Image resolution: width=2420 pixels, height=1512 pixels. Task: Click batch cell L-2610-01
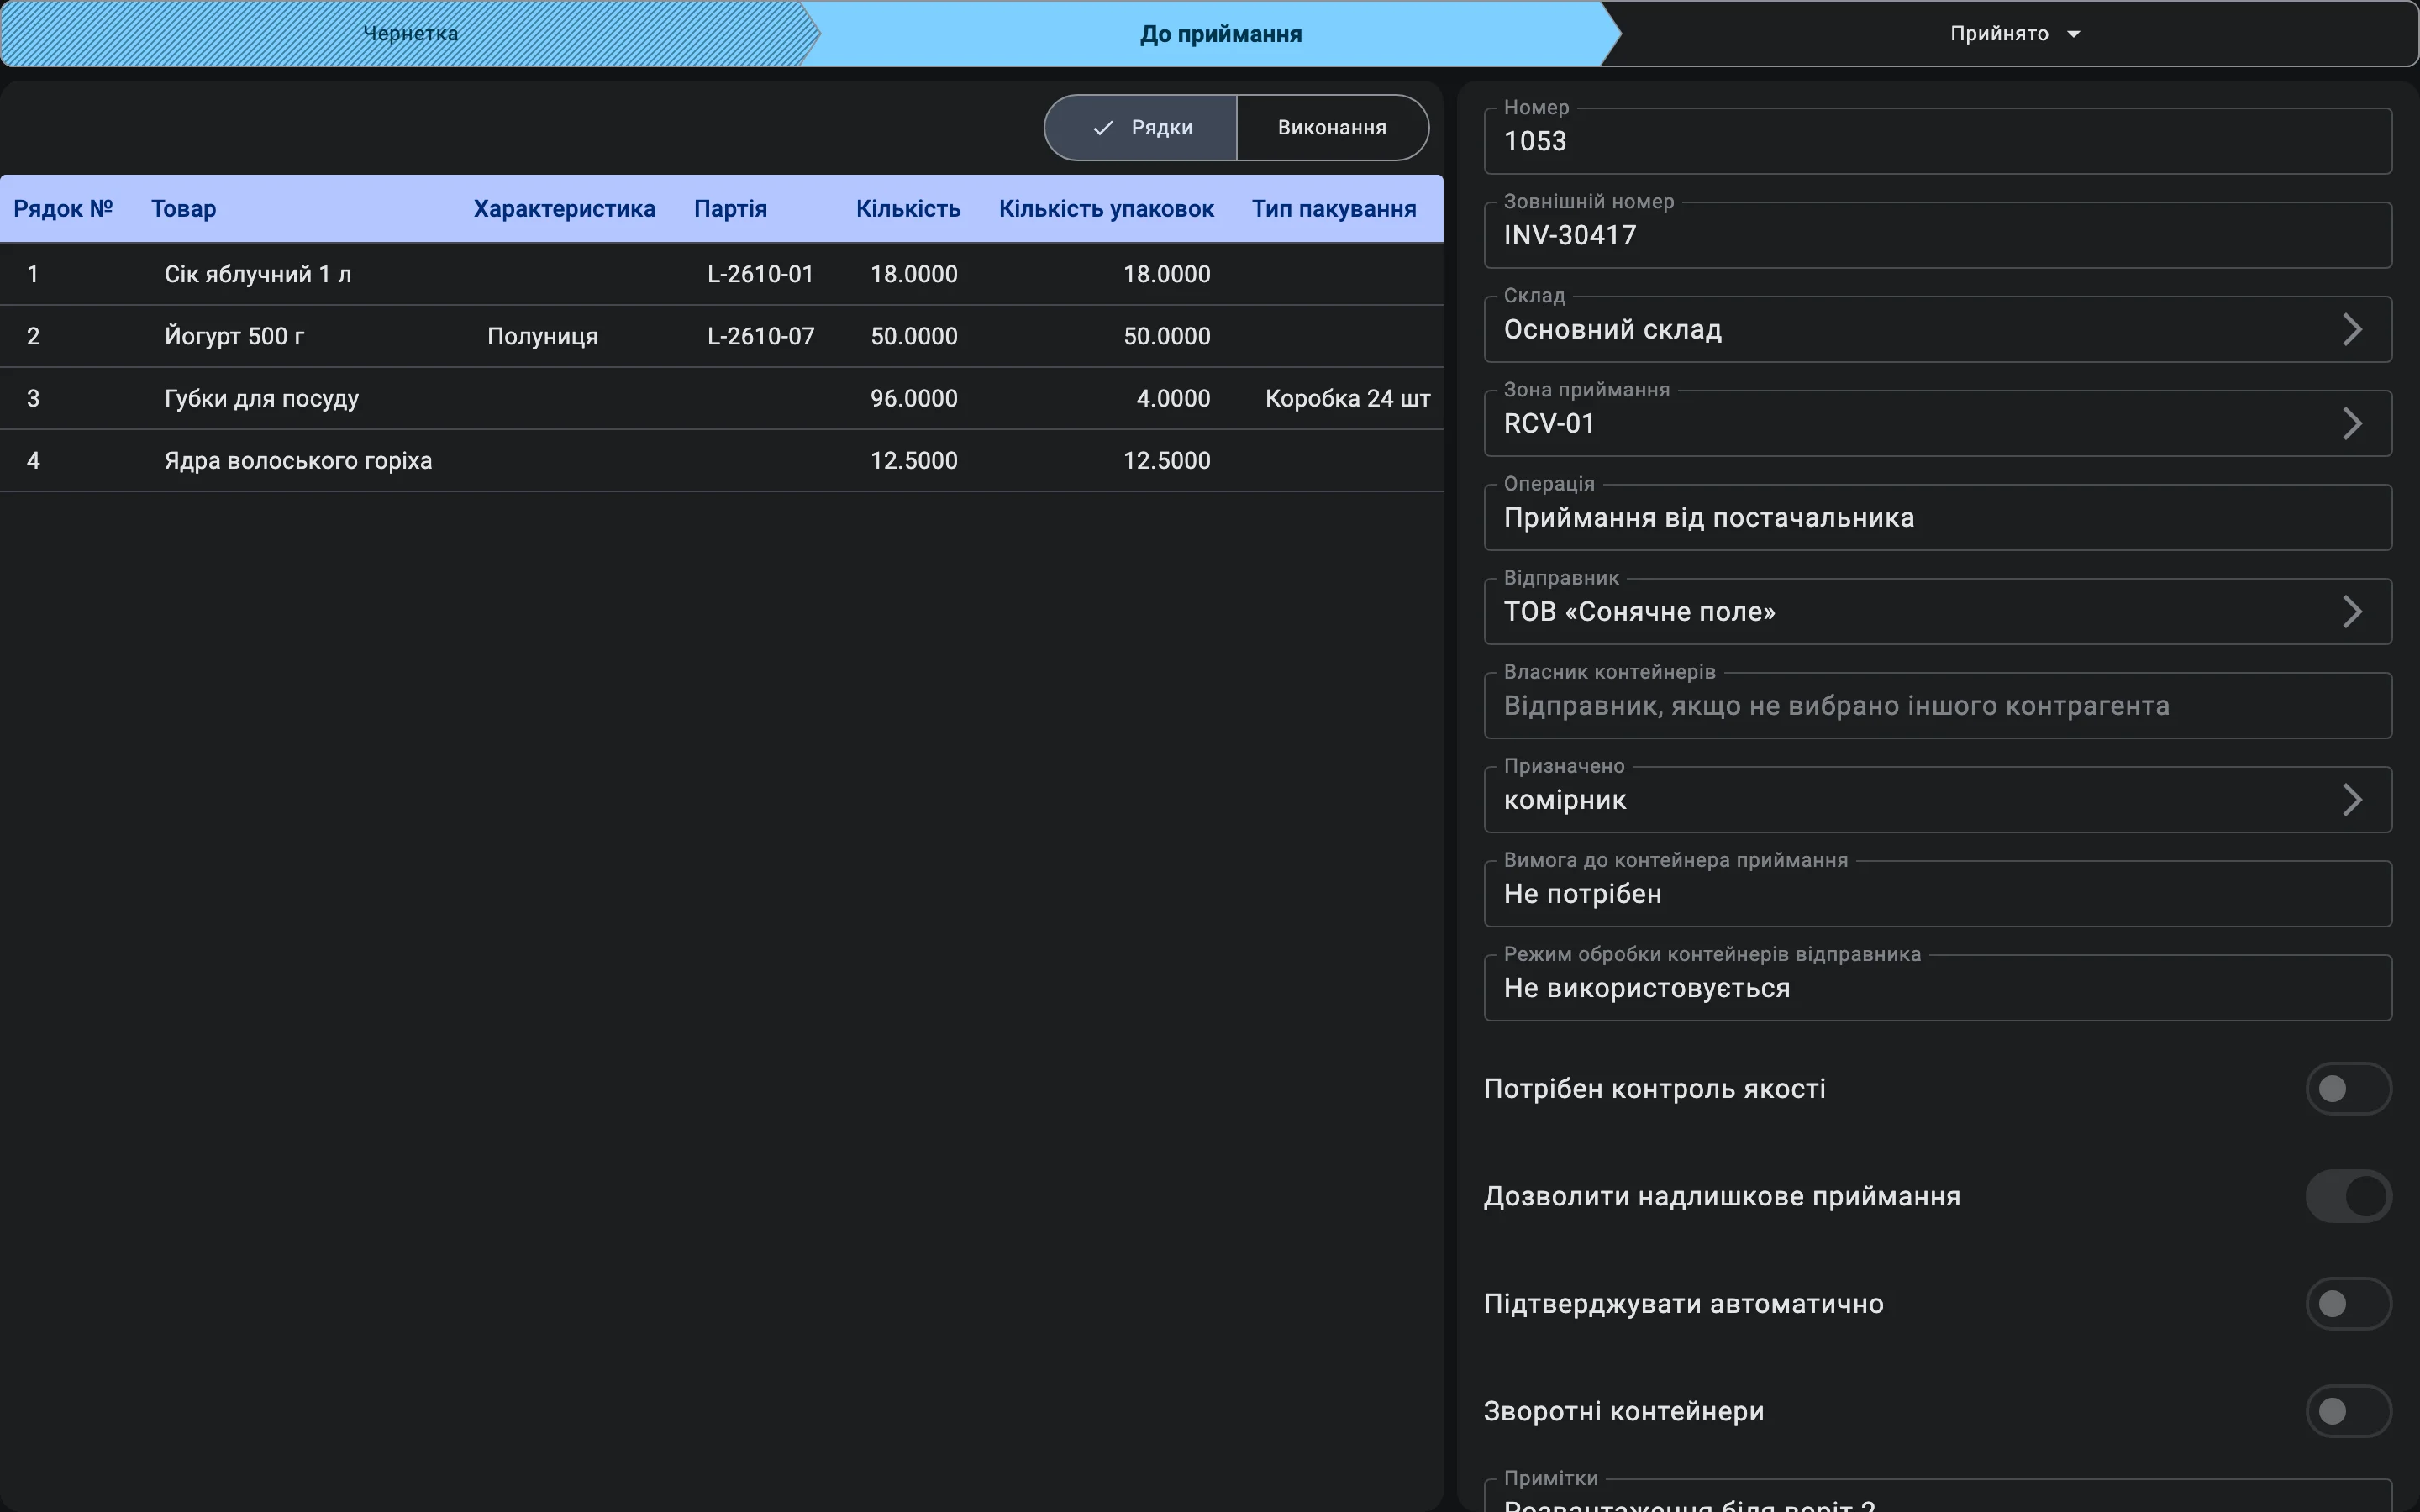[x=761, y=274]
